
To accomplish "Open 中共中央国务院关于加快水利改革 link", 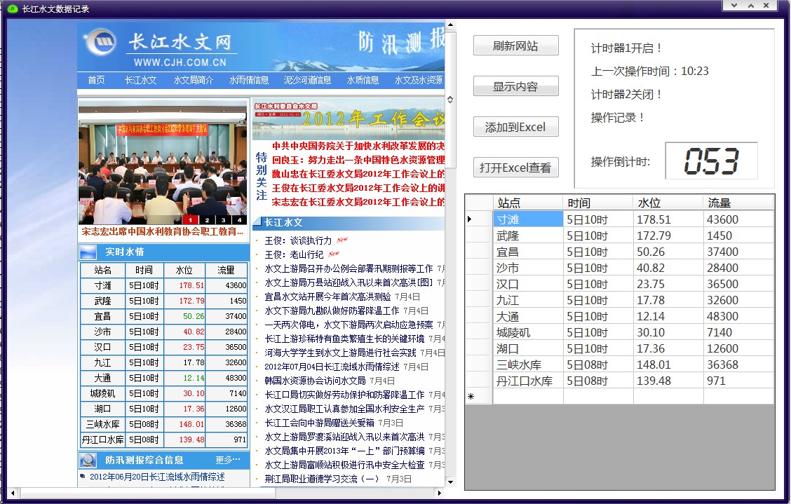I will [358, 146].
